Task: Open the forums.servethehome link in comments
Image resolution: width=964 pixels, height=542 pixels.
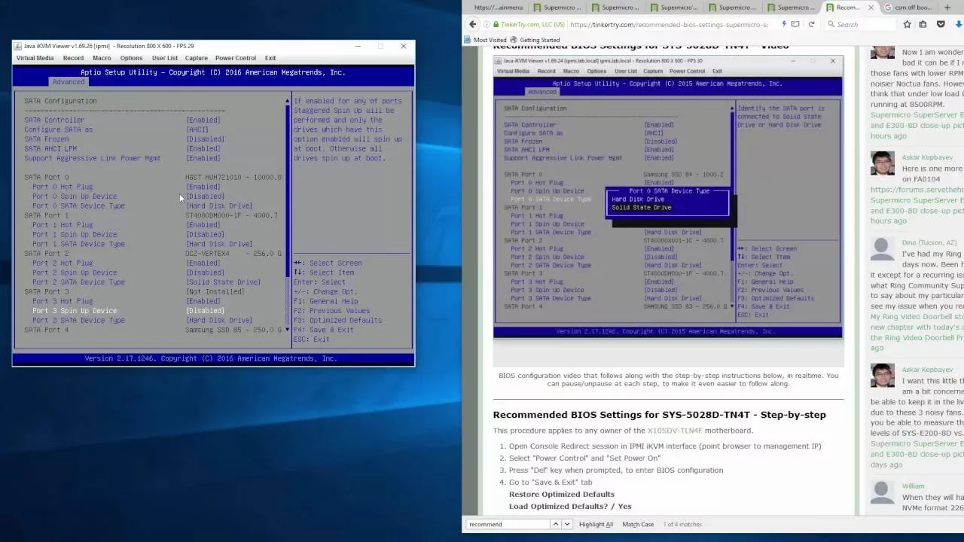Action: [917, 190]
